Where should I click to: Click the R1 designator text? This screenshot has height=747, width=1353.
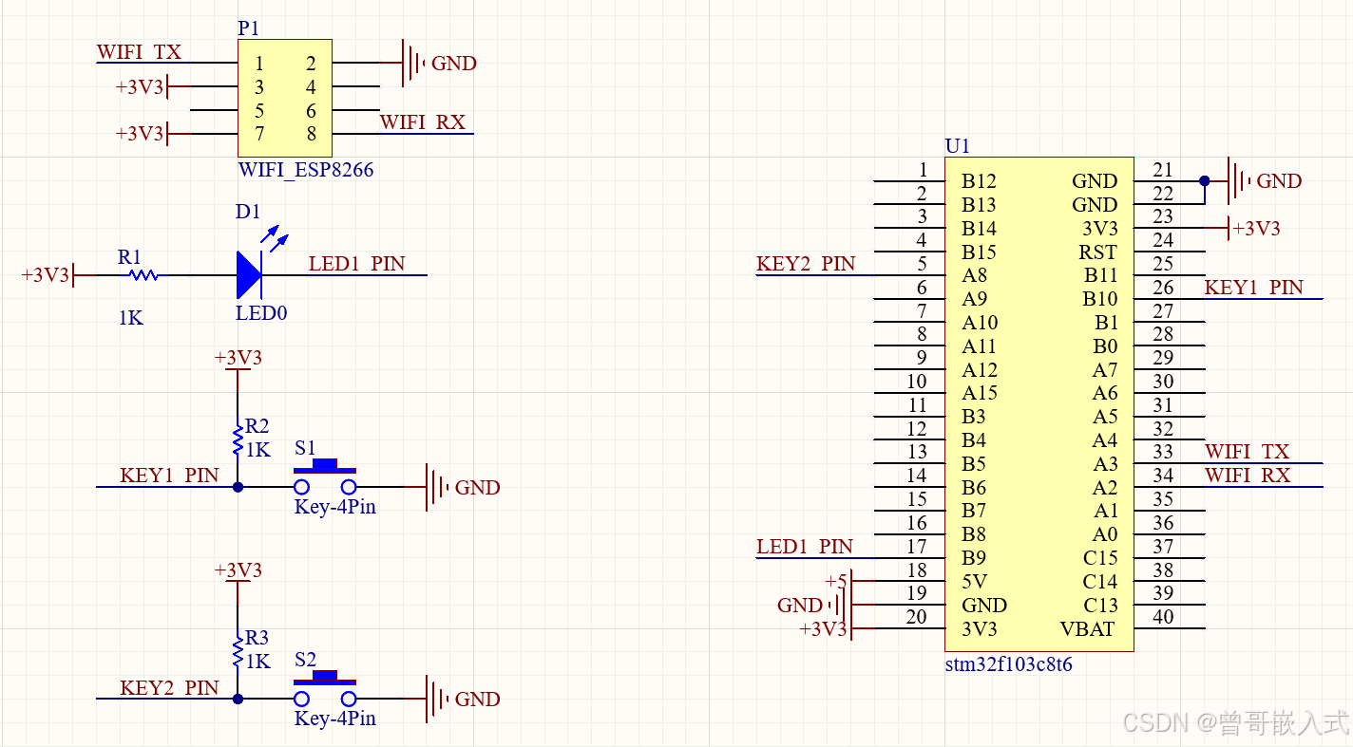(129, 256)
